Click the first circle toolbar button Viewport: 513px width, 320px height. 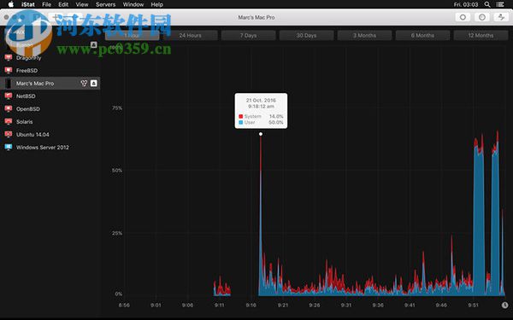[x=463, y=17]
